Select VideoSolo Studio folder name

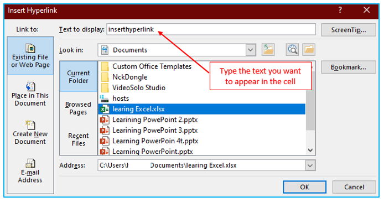coord(139,87)
